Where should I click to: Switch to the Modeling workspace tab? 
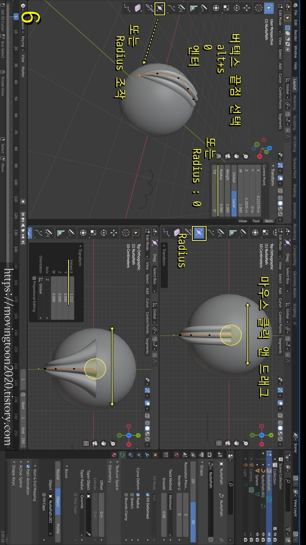(295, 103)
